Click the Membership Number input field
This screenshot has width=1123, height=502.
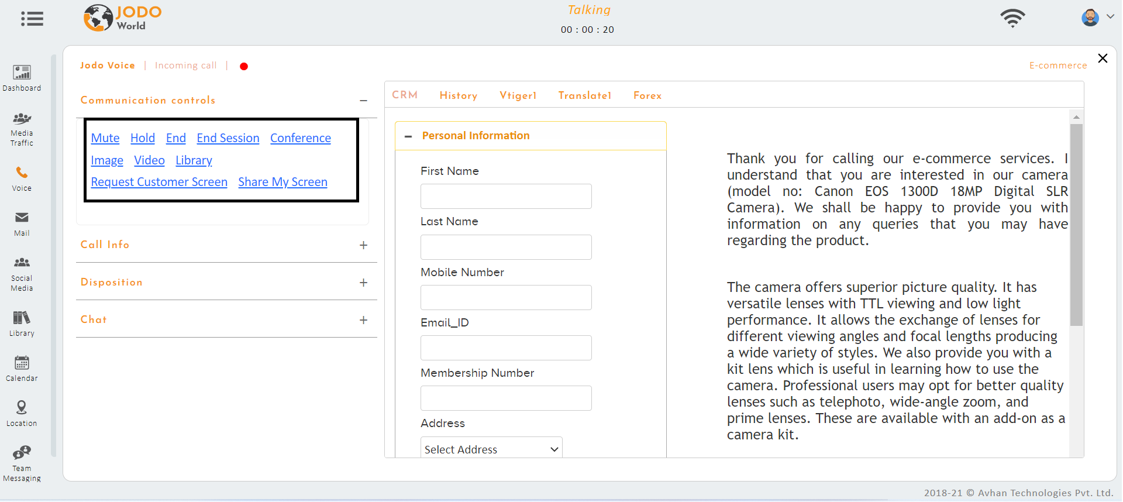[506, 398]
